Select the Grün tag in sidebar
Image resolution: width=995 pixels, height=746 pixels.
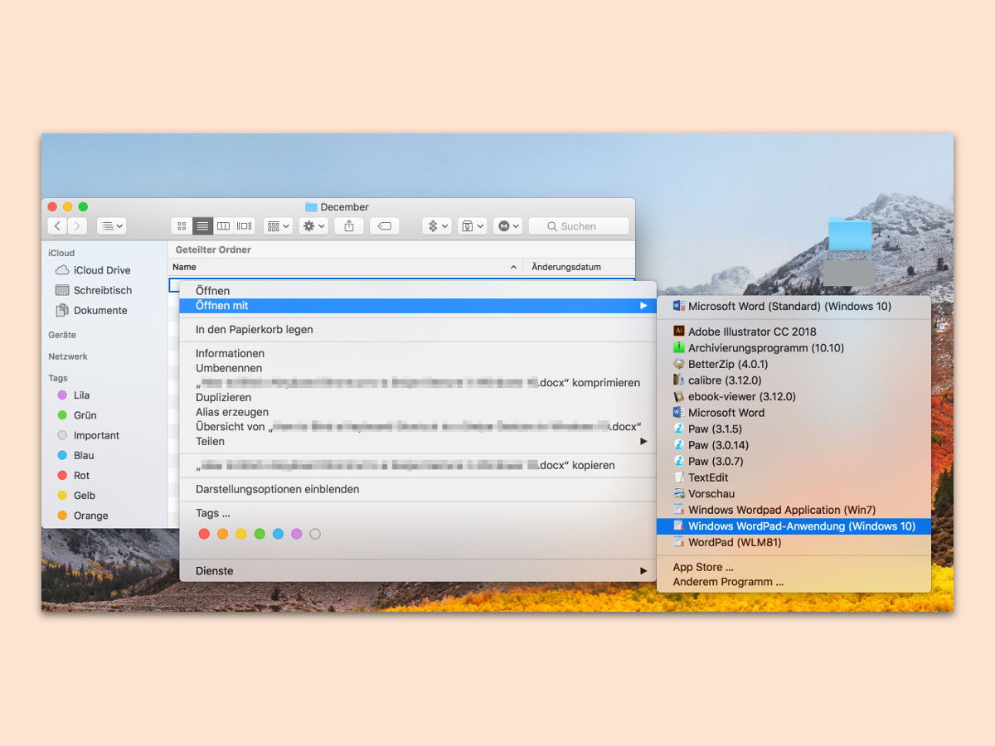76,415
